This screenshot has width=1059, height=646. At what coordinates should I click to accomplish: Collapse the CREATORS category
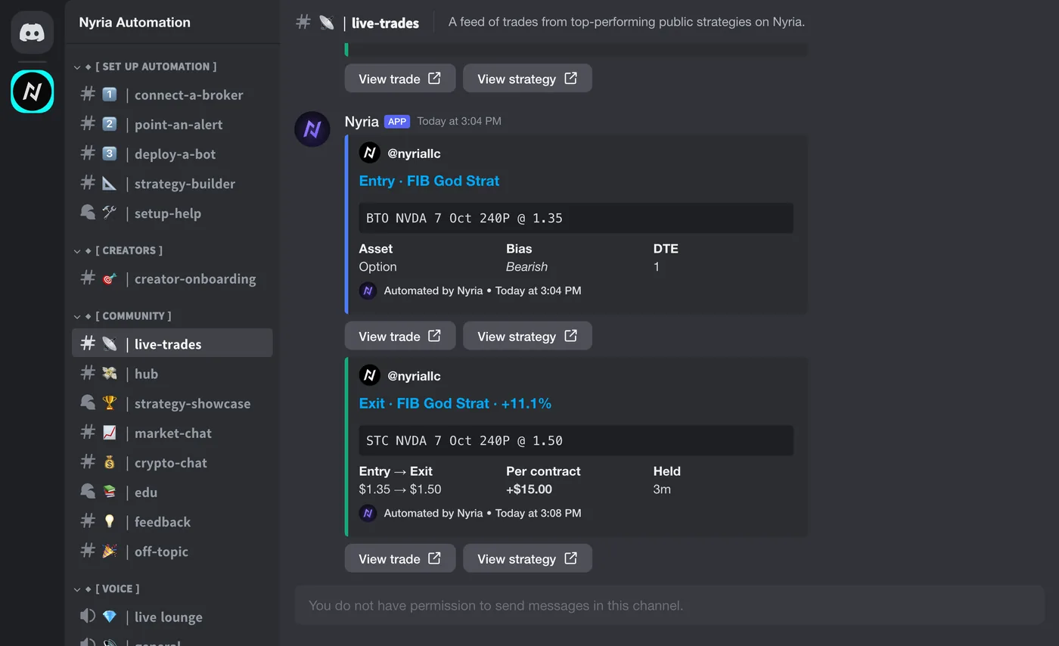(x=119, y=250)
